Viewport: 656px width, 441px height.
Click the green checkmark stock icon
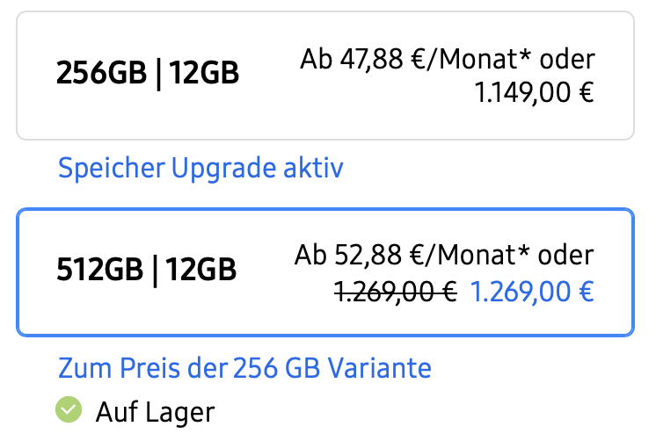[67, 409]
